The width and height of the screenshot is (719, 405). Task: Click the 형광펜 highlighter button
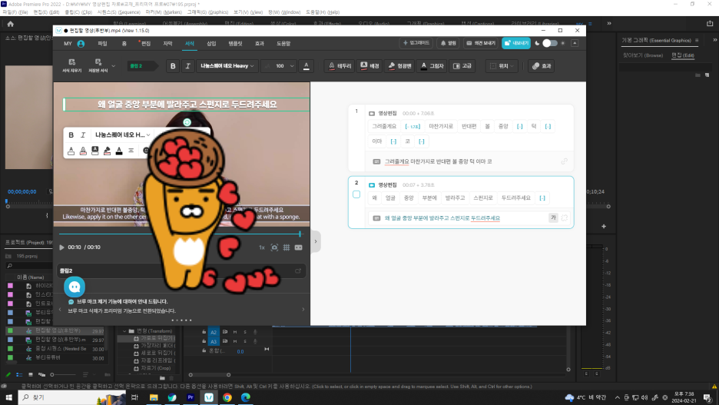[x=400, y=66]
